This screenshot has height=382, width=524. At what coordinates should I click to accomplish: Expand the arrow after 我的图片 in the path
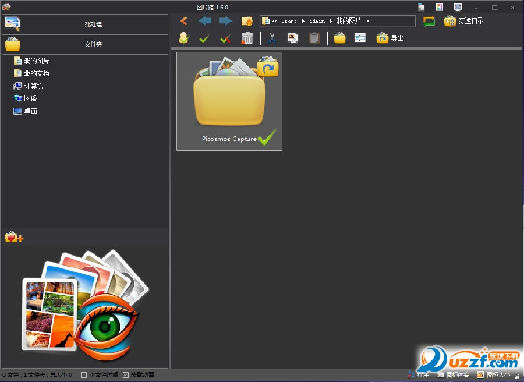coord(367,21)
